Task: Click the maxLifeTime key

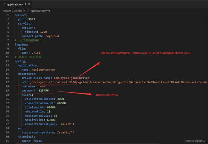Action: pyautogui.click(x=35, y=120)
